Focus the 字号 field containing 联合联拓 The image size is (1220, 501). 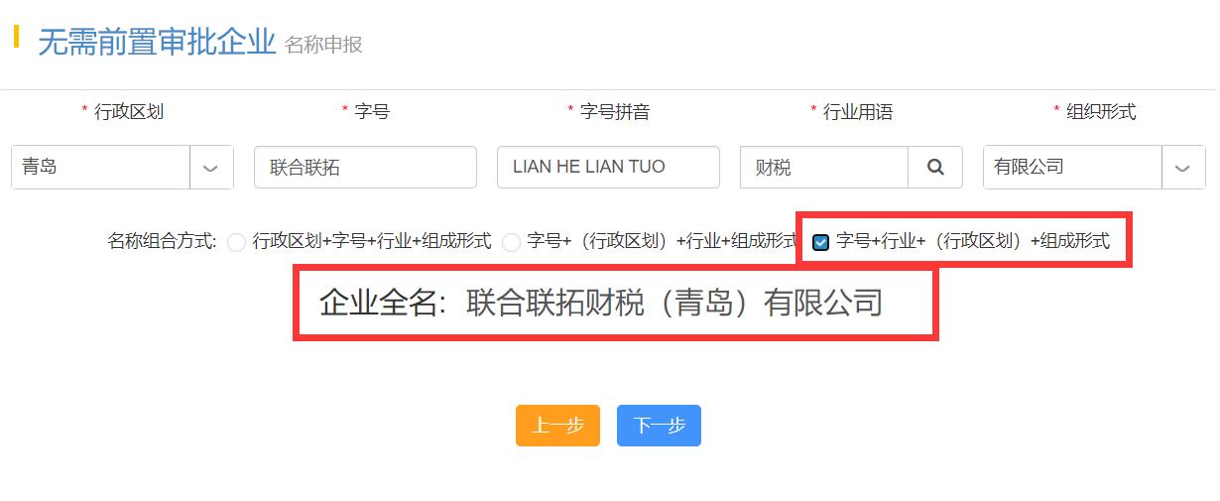(x=365, y=168)
